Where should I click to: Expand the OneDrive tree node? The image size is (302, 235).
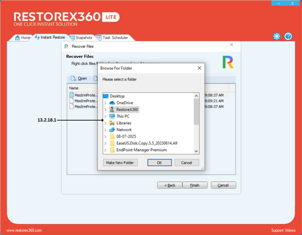pos(105,103)
